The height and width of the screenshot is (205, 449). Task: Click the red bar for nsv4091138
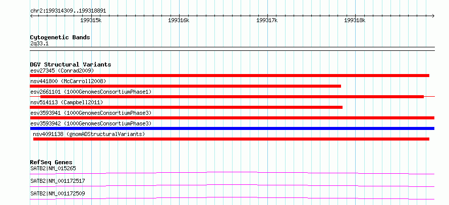pos(231,139)
